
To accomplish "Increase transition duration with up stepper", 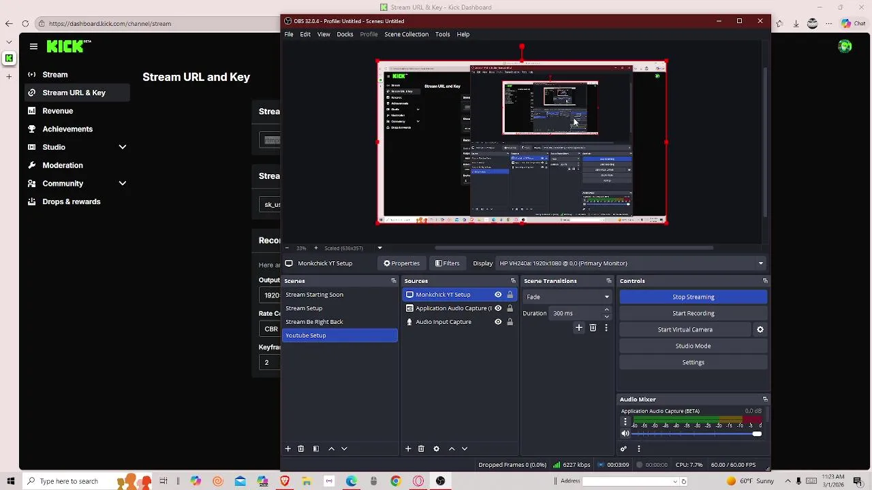I will tap(606, 310).
